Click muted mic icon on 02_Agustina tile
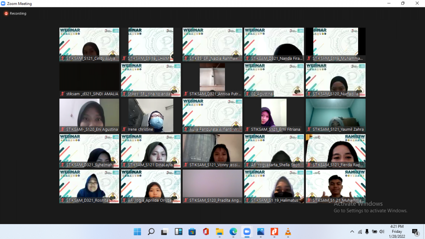Screen dimensions: 425x239 [x=247, y=94]
